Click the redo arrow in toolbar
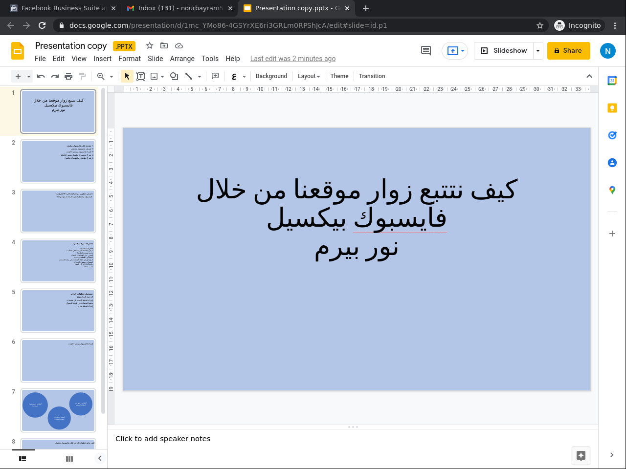Screen dimensions: 626x469 point(55,76)
